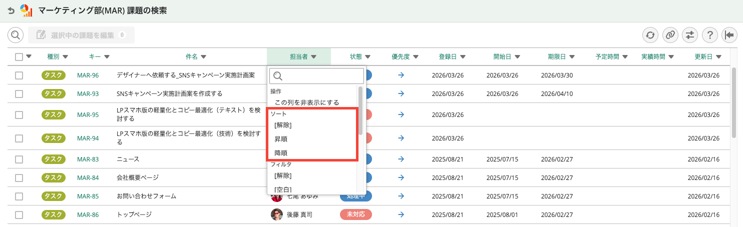Click the タスク badge in MAR-96 row

(55, 75)
